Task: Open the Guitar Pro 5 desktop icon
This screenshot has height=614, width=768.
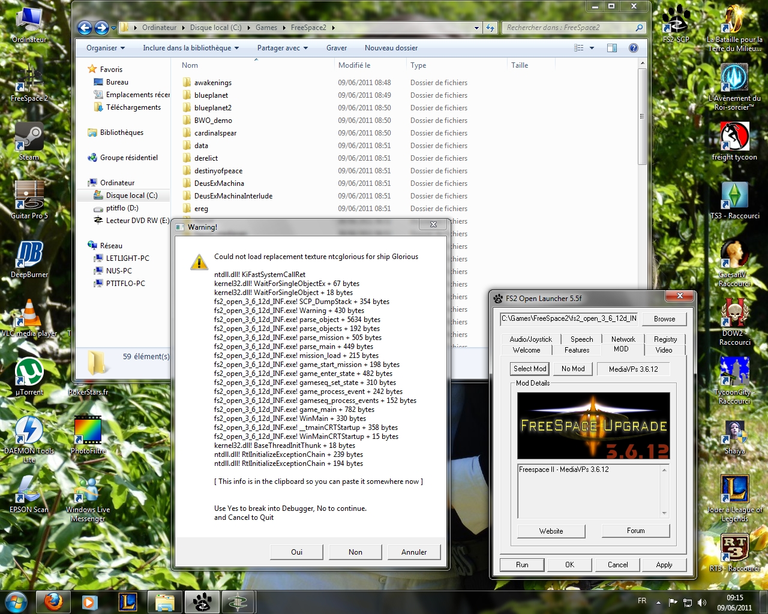Action: coord(29,201)
